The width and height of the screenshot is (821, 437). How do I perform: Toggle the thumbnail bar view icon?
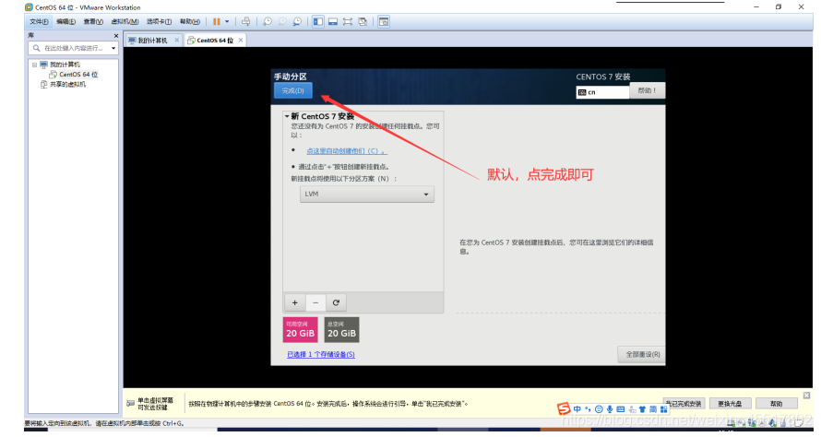(x=332, y=21)
